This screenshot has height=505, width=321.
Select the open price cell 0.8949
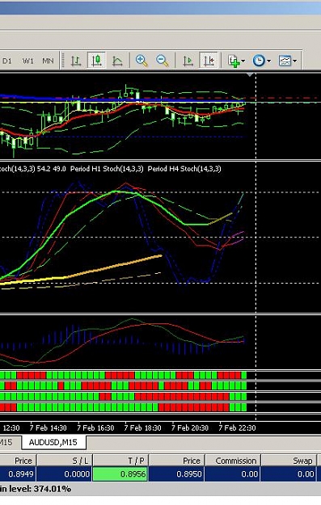(x=18, y=473)
